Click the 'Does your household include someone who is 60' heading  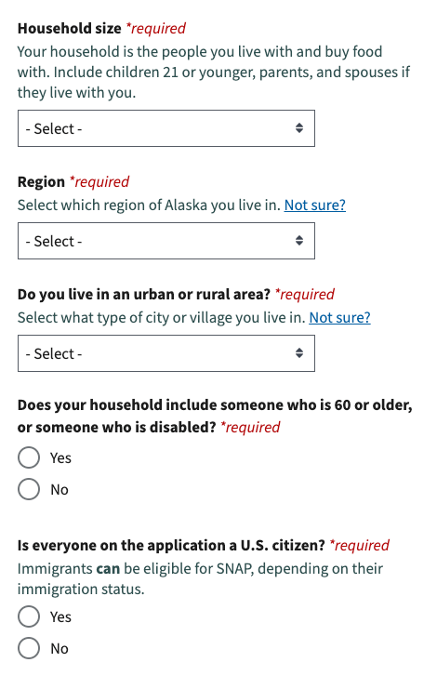(x=215, y=416)
